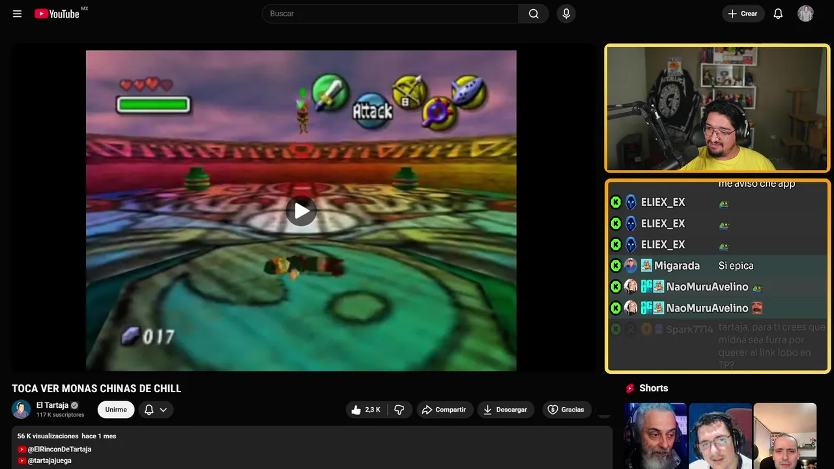Click the Gracias button
The width and height of the screenshot is (834, 469).
tap(566, 410)
